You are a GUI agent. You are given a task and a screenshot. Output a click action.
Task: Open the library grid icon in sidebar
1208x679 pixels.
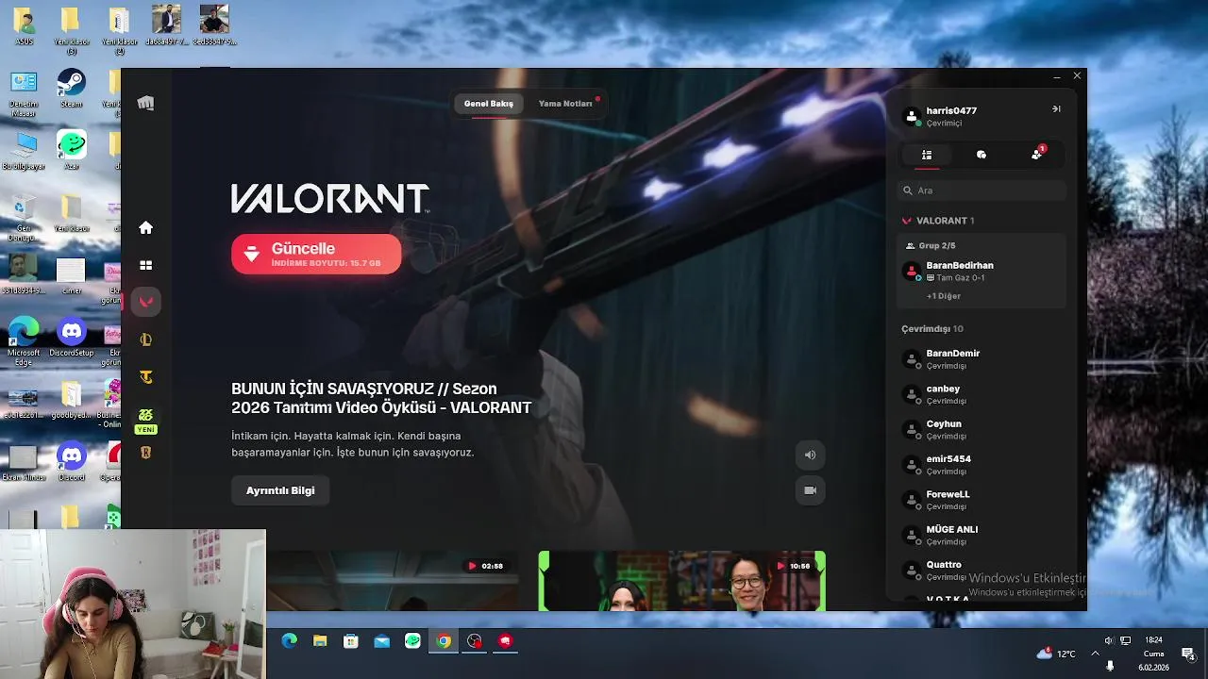click(145, 265)
